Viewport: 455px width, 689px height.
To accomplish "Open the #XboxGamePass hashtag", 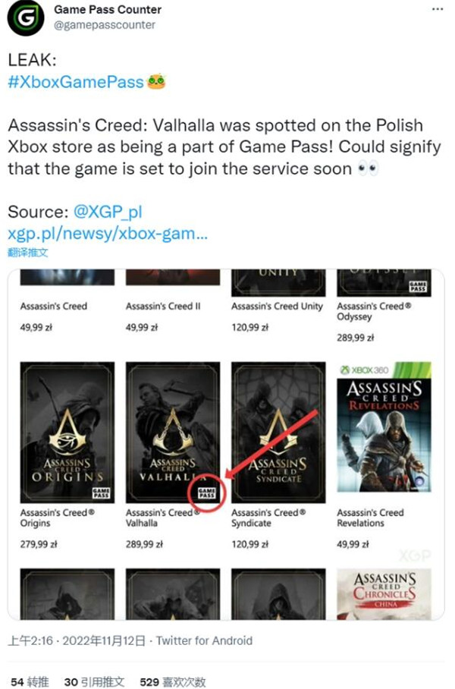I will [76, 82].
